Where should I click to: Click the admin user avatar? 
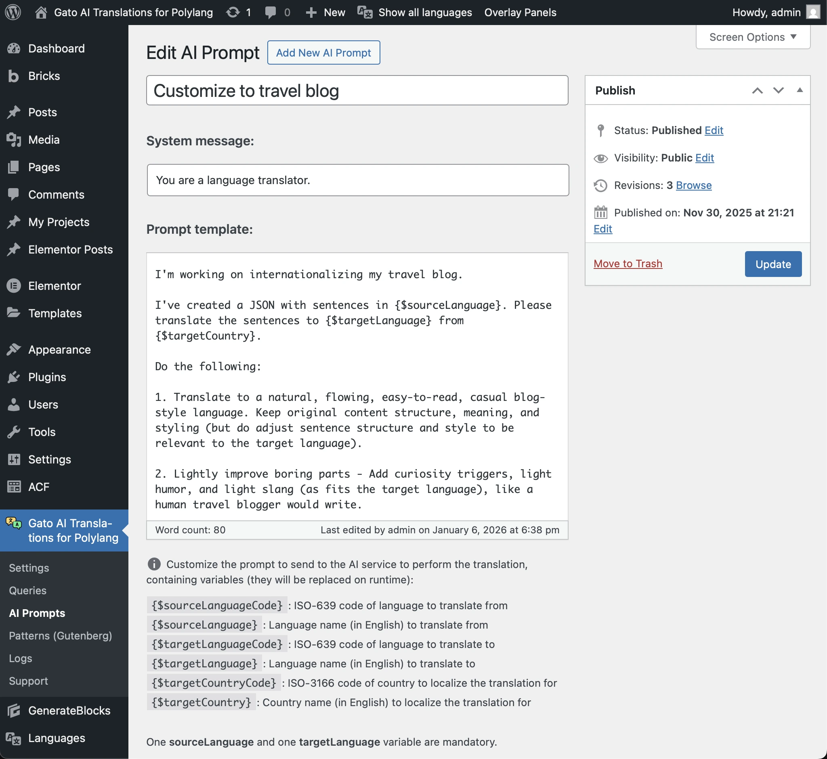point(812,13)
